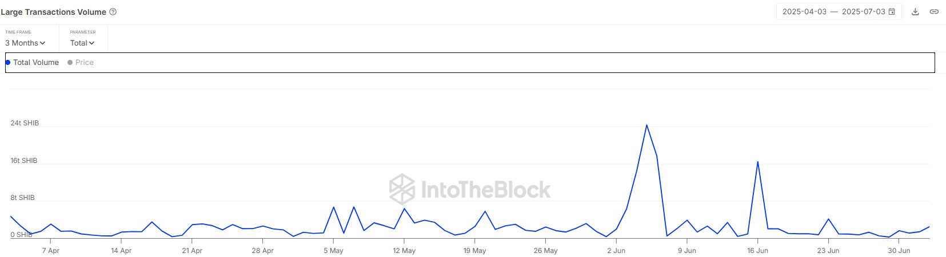Toggle the Price series
946x257 pixels.
point(81,63)
